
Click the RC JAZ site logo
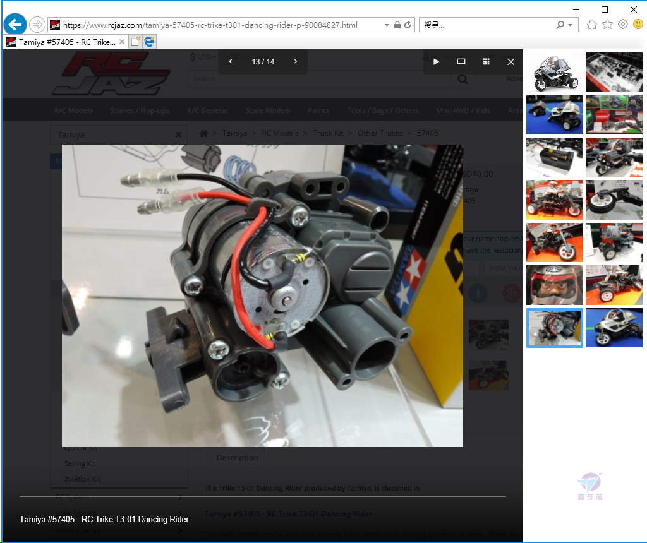pos(111,75)
